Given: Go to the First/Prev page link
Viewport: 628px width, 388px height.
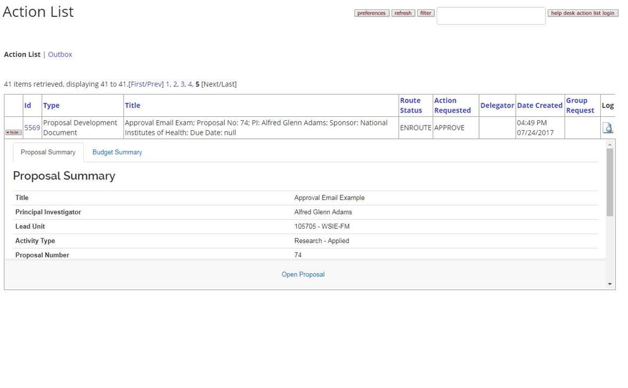Looking at the screenshot, I should 146,84.
